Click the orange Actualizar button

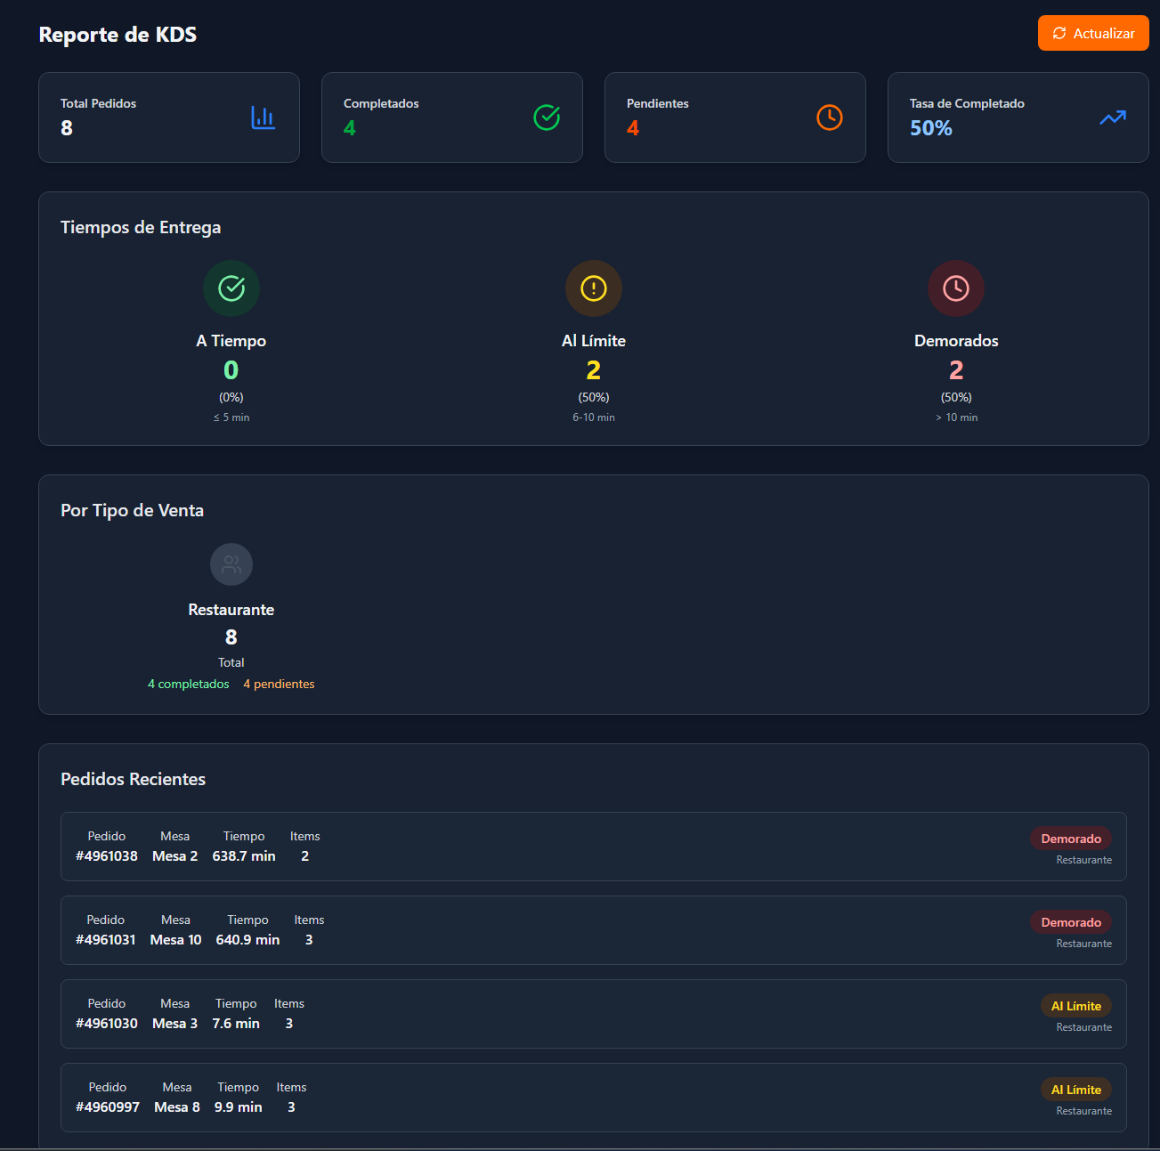(x=1092, y=34)
